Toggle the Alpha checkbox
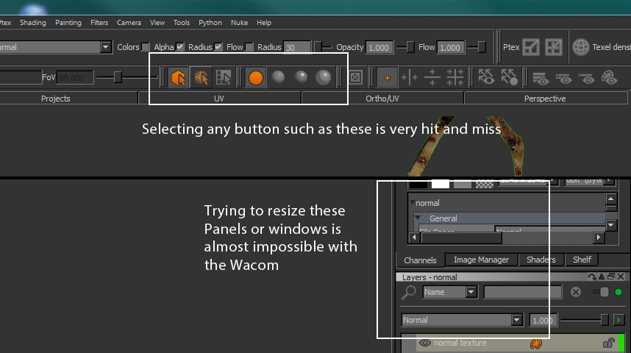Viewport: 631px width, 353px height. click(x=180, y=47)
